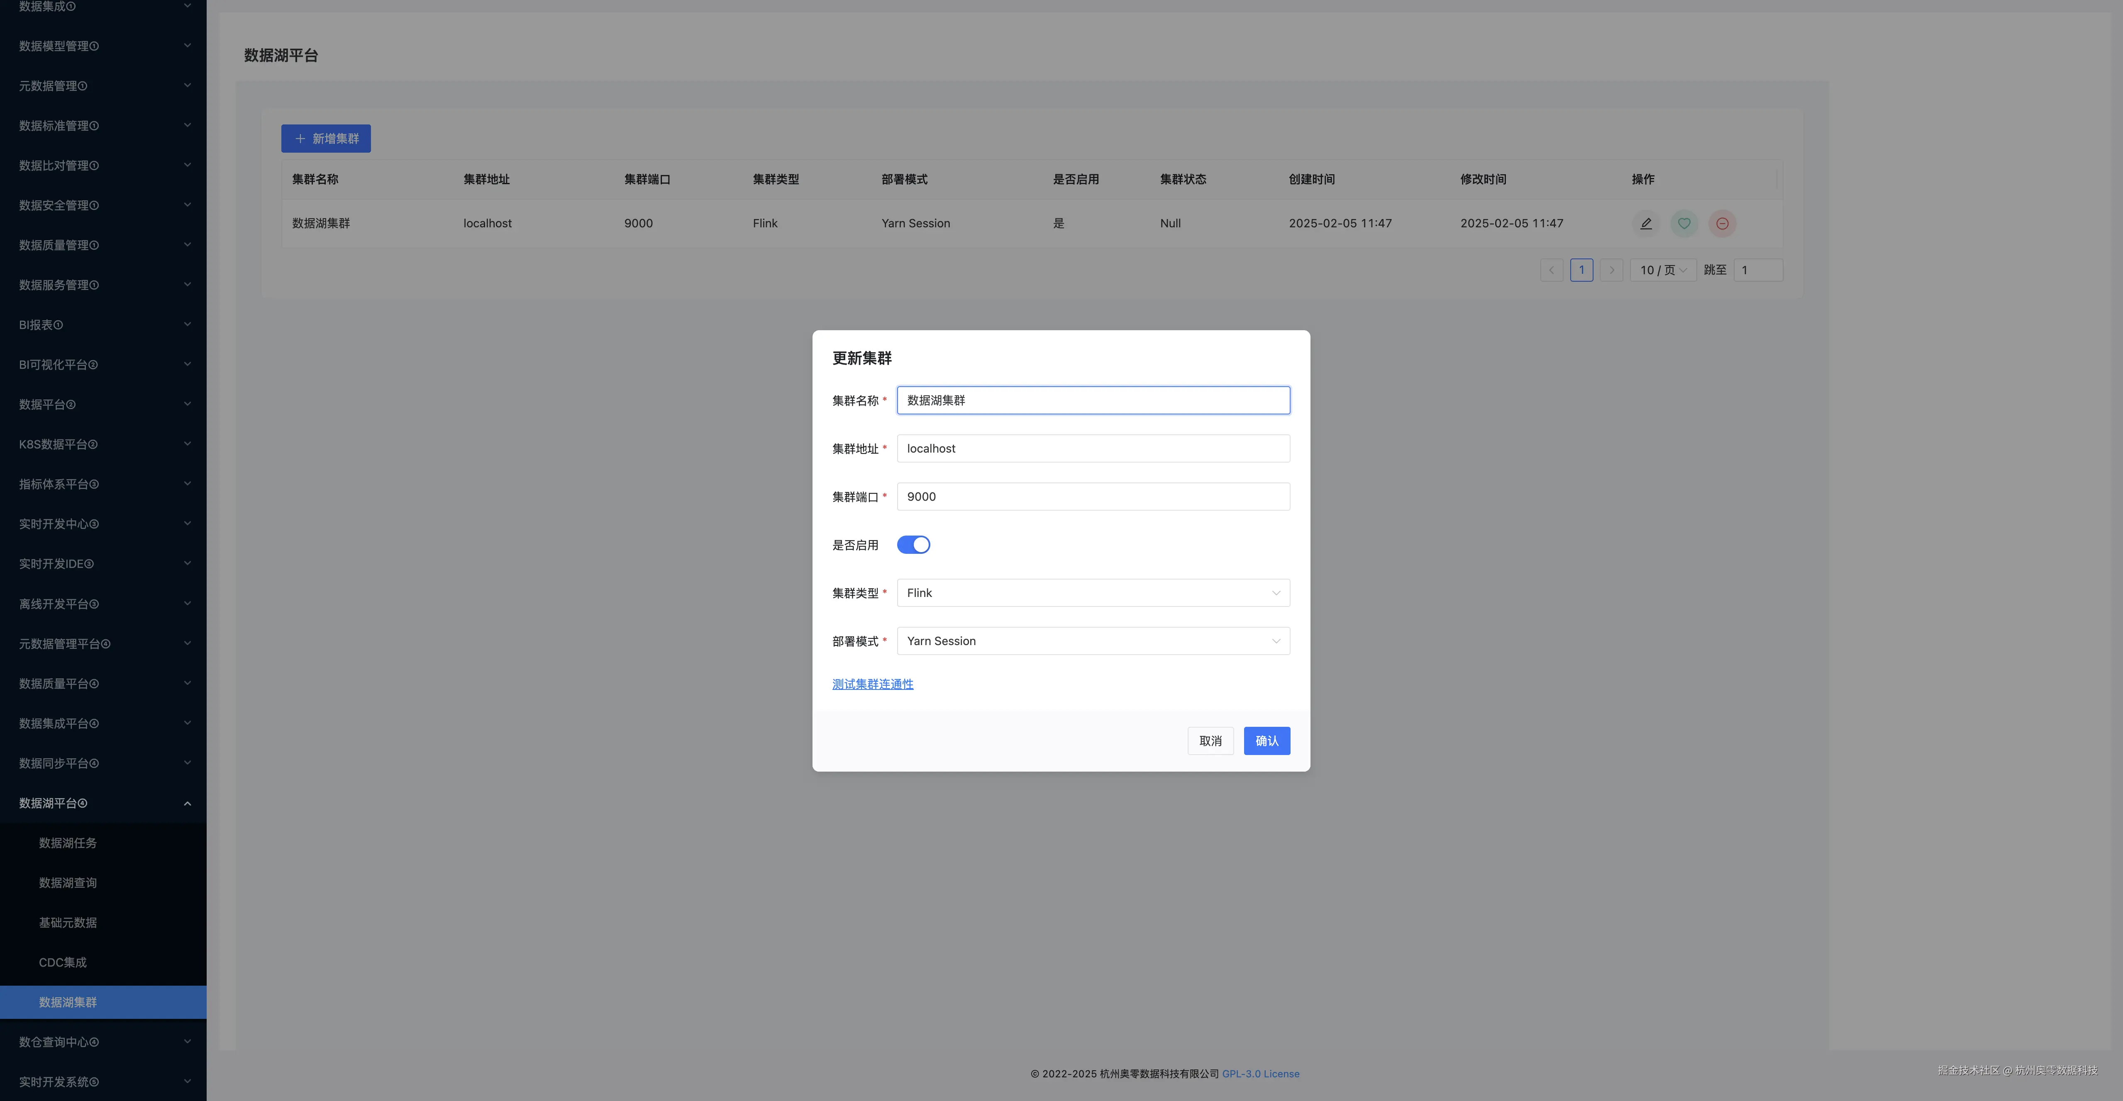Open the 数据湖查询 submenu item

click(x=103, y=883)
